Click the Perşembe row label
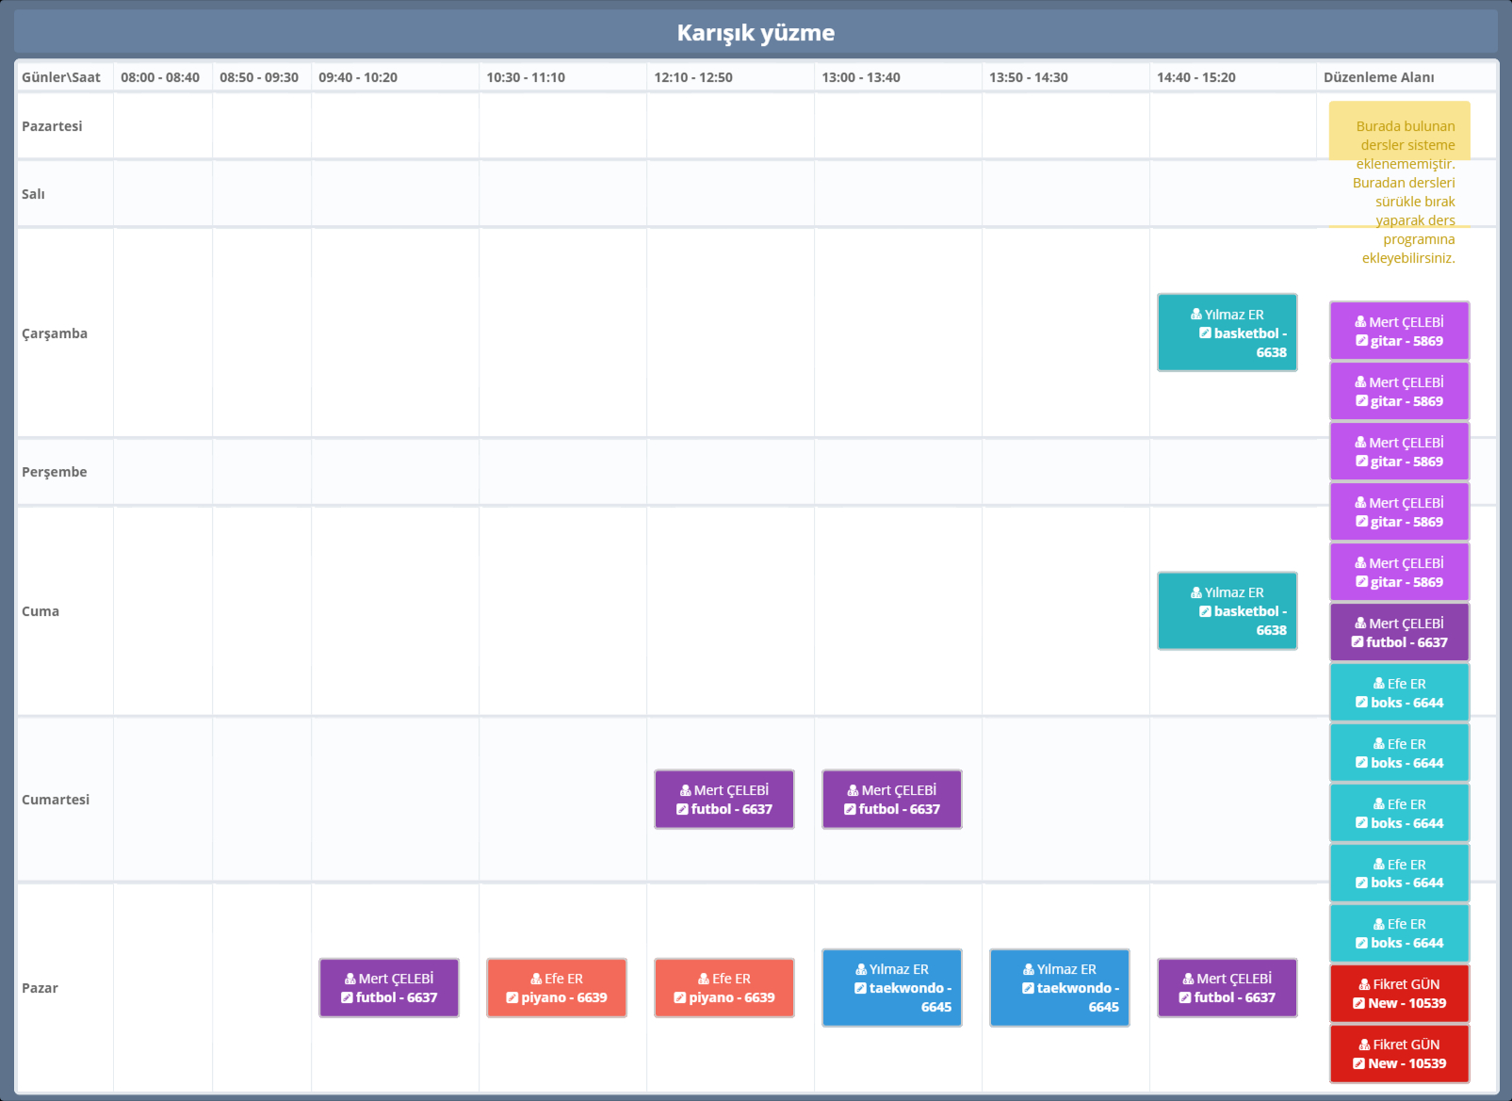The height and width of the screenshot is (1101, 1512). click(54, 472)
